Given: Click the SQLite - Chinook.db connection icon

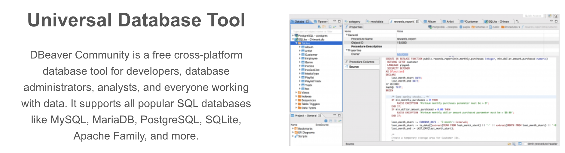Looking at the screenshot, I should tap(296, 39).
